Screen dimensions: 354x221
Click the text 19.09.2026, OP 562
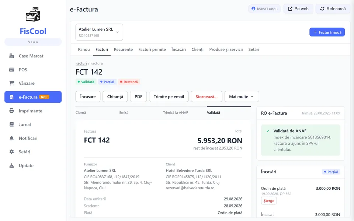pos(276,194)
